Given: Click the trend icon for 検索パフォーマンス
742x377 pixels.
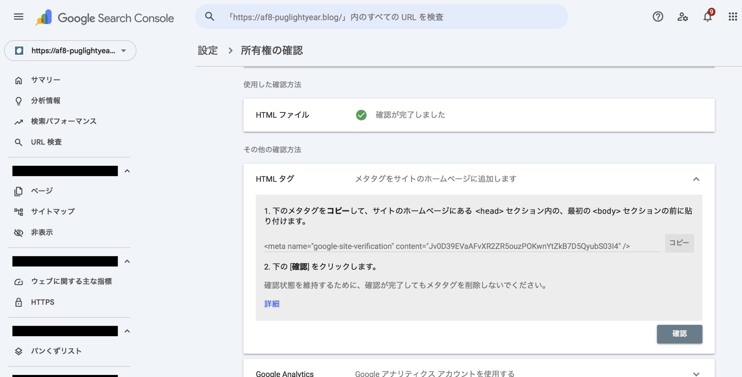Looking at the screenshot, I should coord(19,122).
